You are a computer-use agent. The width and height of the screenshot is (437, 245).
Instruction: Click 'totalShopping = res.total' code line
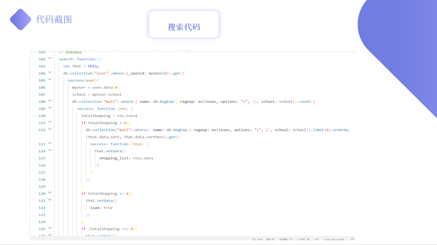coord(109,116)
